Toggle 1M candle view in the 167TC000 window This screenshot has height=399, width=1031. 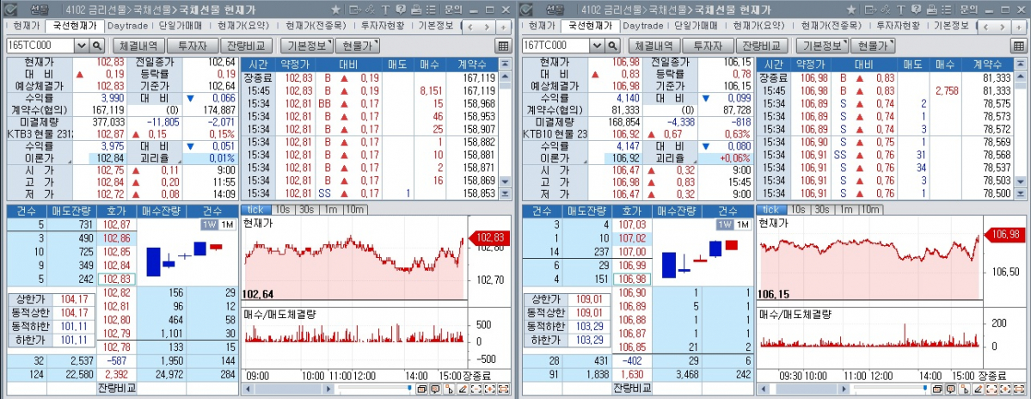tap(742, 224)
